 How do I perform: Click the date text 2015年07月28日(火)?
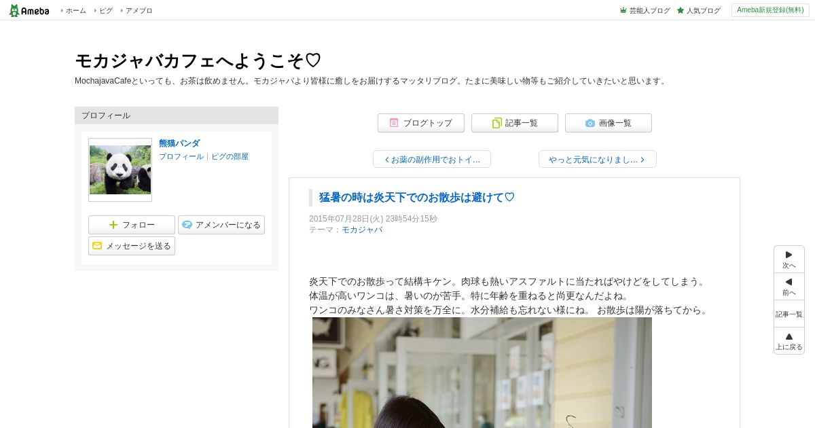click(x=346, y=219)
